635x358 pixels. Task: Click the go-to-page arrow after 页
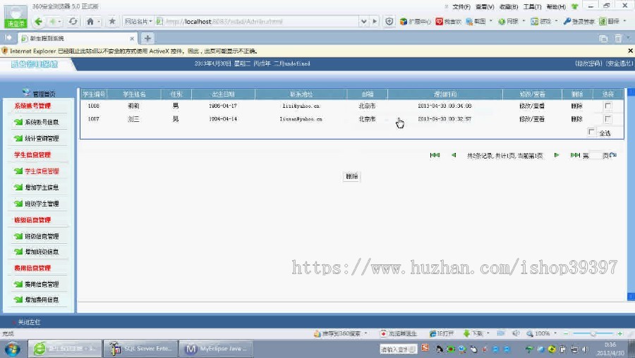(613, 155)
